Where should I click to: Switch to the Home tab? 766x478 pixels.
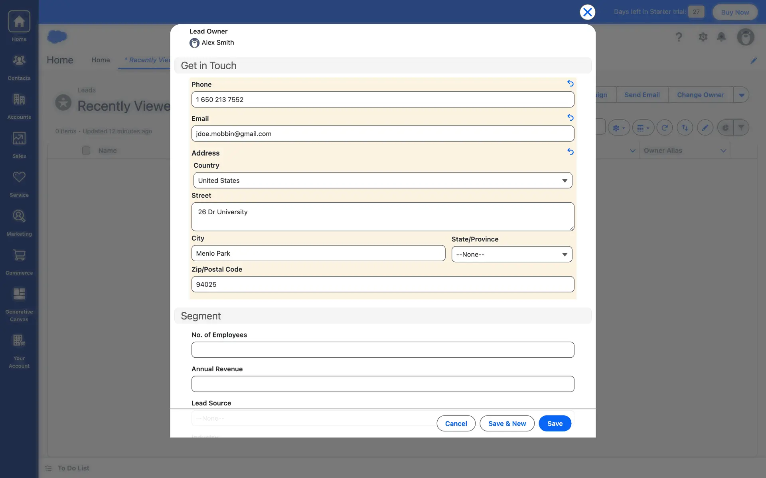[101, 60]
